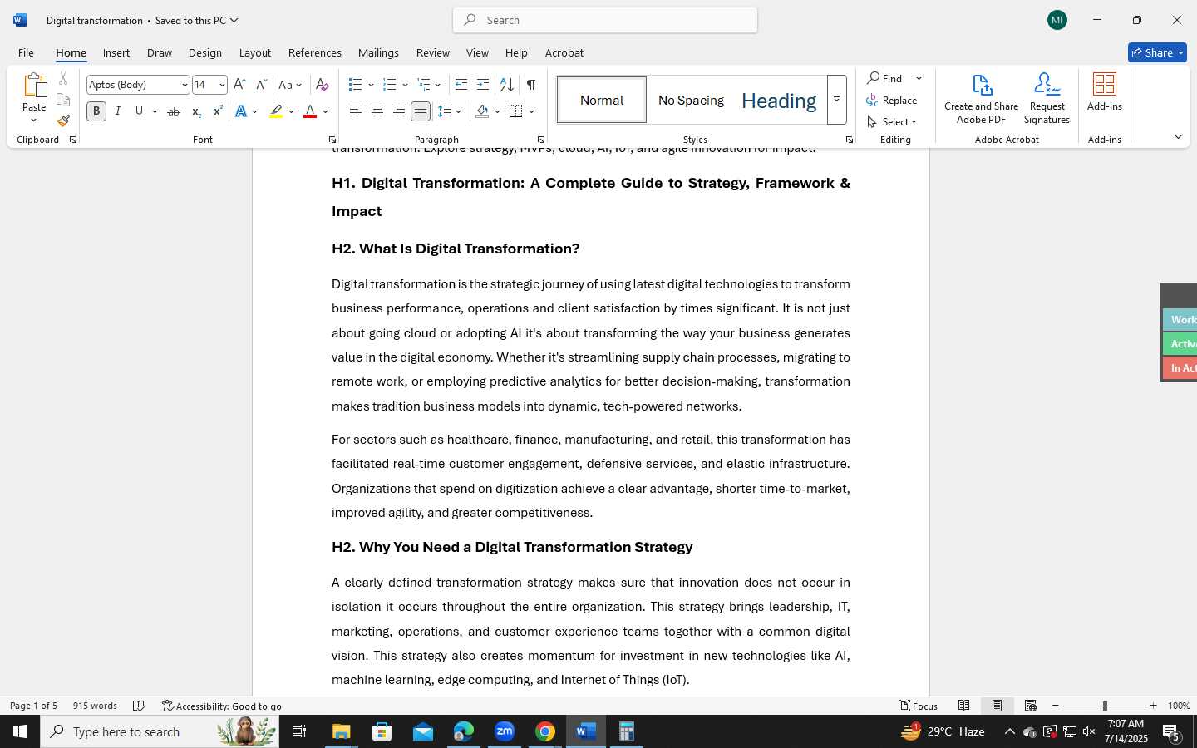
Task: Collapse the ribbon chevron
Action: pos(1178,136)
